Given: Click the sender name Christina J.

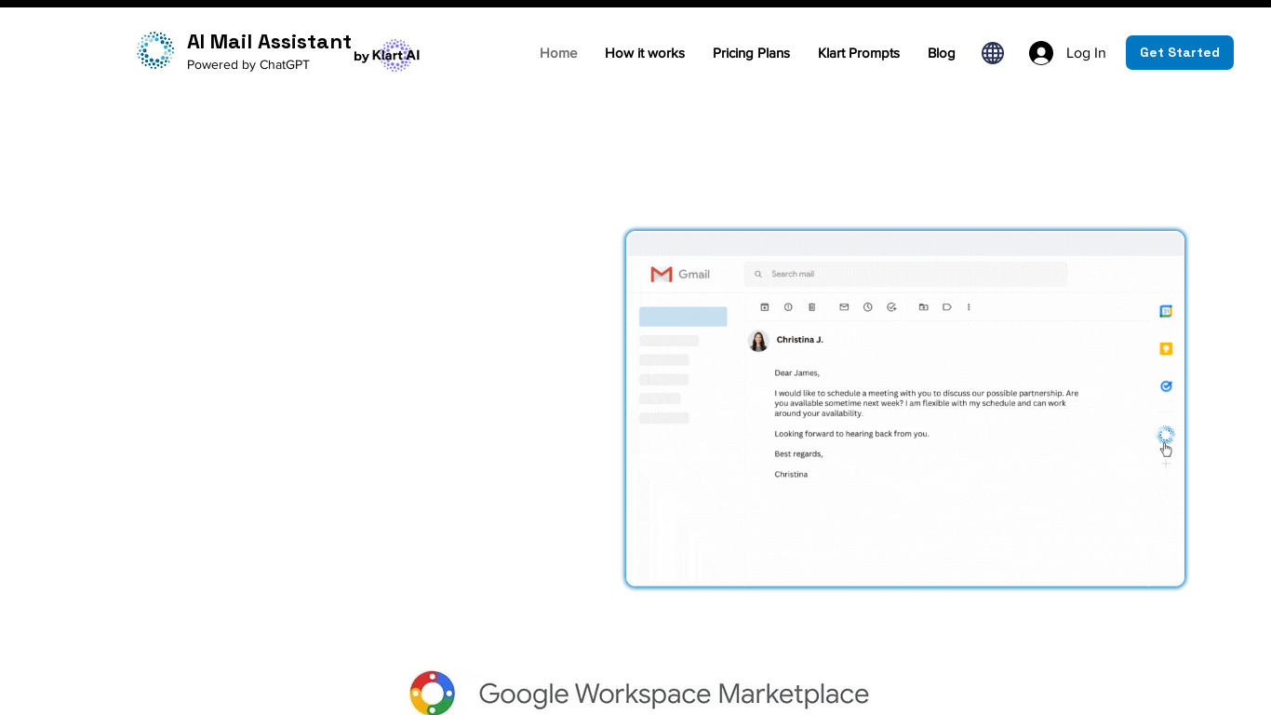Looking at the screenshot, I should [800, 340].
